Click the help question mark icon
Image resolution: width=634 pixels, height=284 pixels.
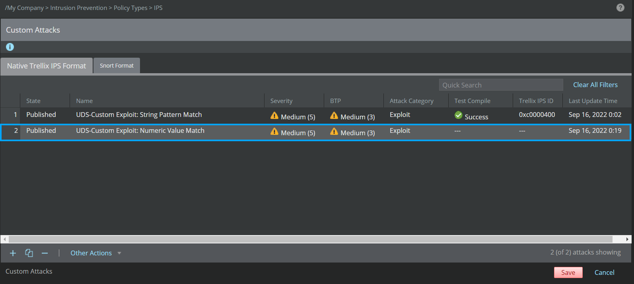[x=620, y=8]
